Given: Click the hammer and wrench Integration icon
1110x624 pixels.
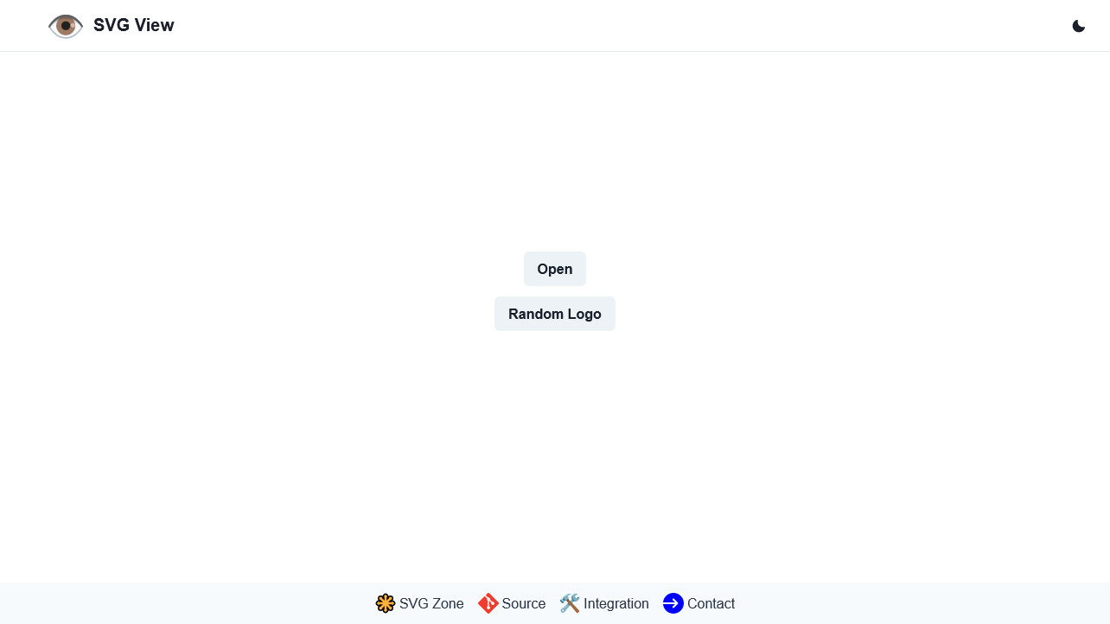Looking at the screenshot, I should pyautogui.click(x=570, y=603).
